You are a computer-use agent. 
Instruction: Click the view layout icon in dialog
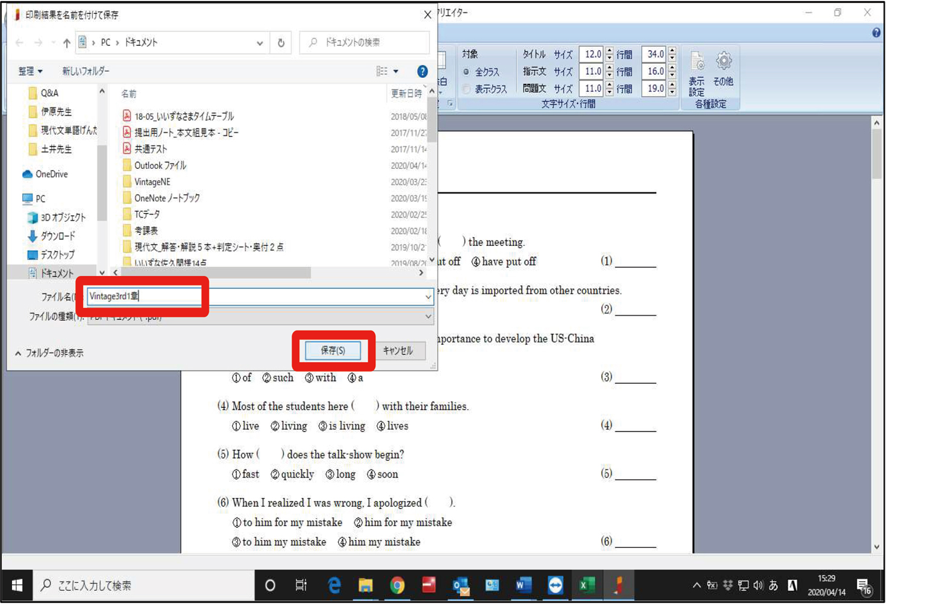[382, 71]
